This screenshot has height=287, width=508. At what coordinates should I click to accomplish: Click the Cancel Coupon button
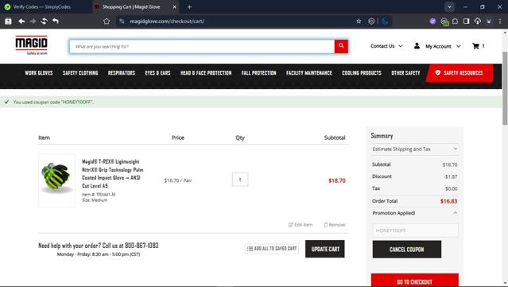point(407,250)
